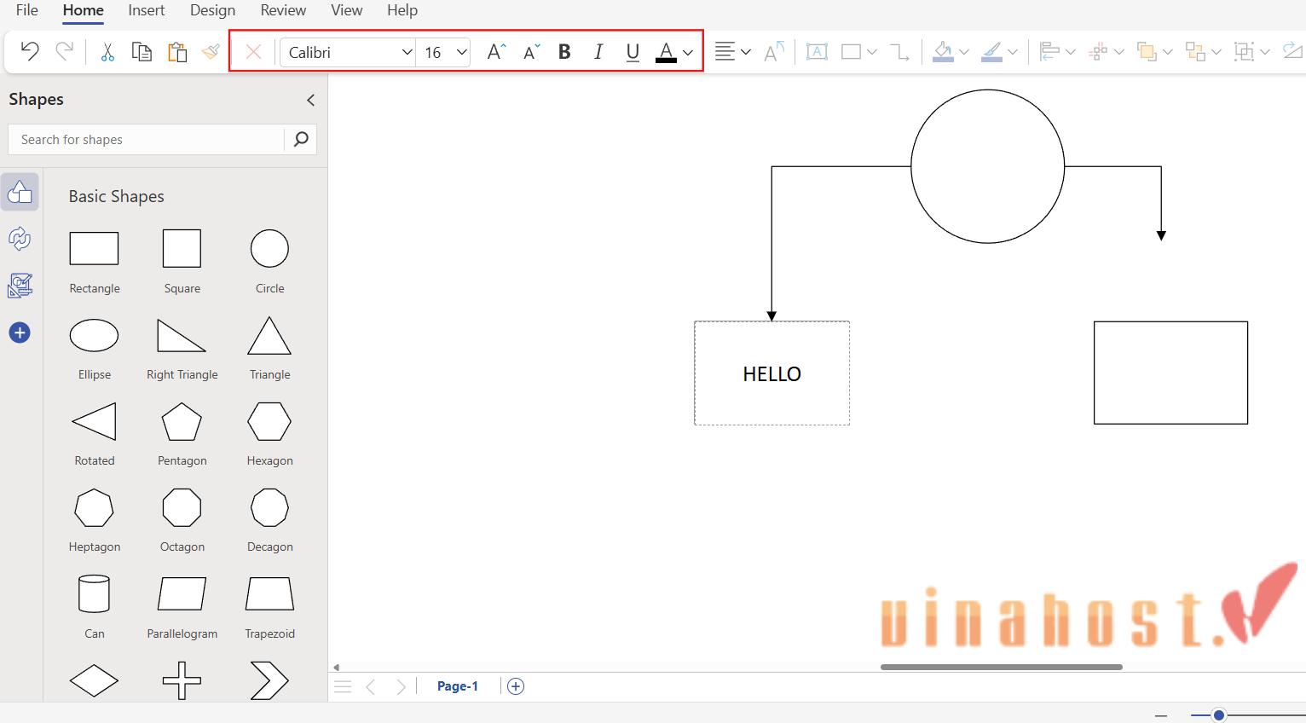Screen dimensions: 1306x723
Task: Click the text rotate icon
Action: click(774, 52)
